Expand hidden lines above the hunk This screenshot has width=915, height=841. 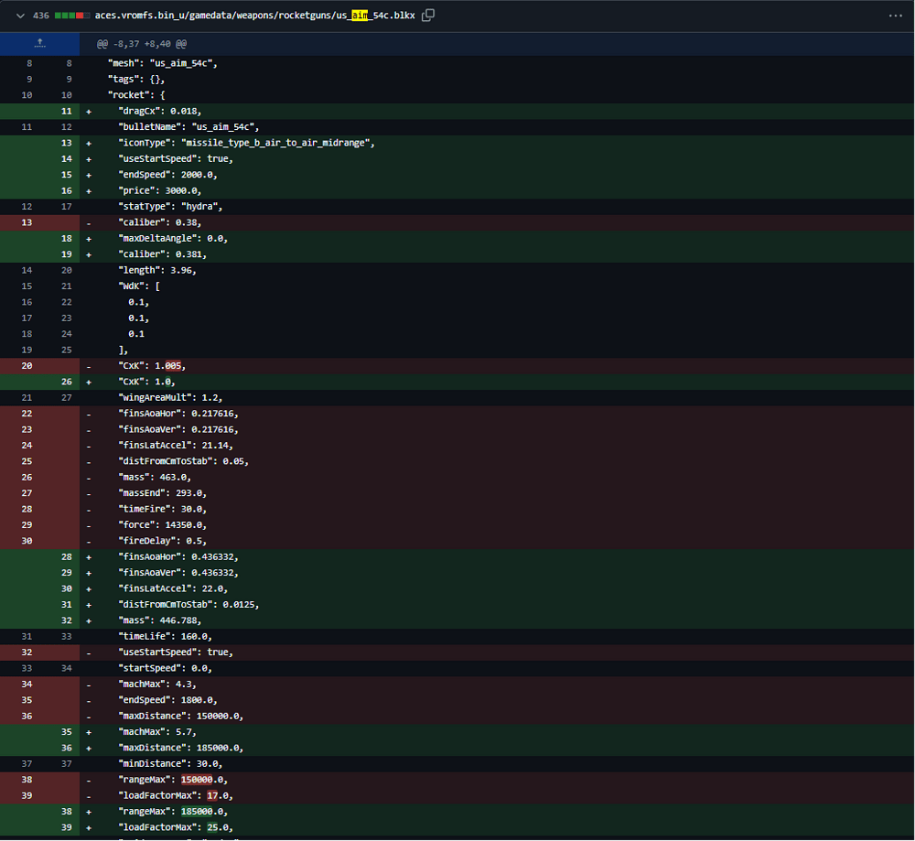(x=39, y=44)
